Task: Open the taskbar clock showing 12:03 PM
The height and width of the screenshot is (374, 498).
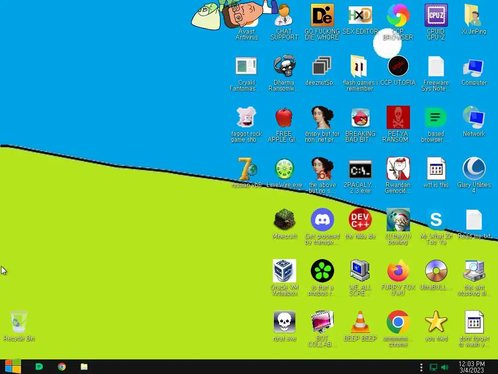Action: (x=472, y=367)
